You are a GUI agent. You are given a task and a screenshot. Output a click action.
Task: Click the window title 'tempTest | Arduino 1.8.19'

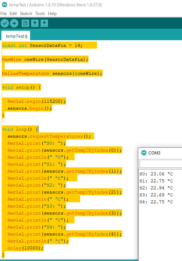(x=33, y=5)
